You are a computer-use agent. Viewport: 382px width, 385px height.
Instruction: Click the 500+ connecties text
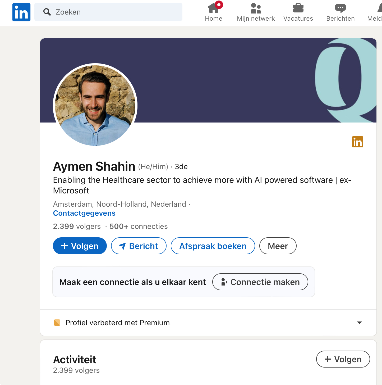tap(138, 227)
